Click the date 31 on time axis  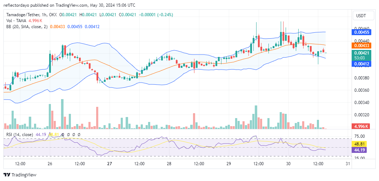coord(348,164)
